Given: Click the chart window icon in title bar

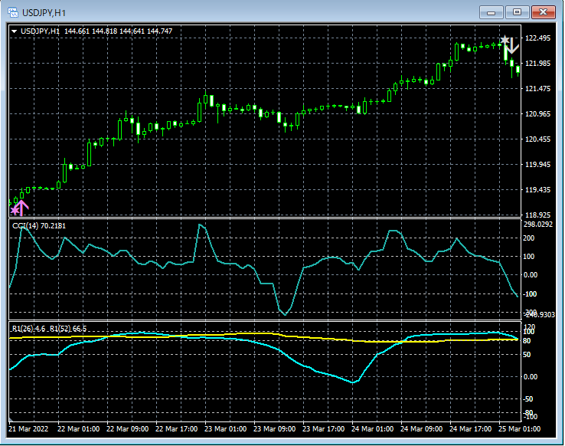Looking at the screenshot, I should [11, 12].
